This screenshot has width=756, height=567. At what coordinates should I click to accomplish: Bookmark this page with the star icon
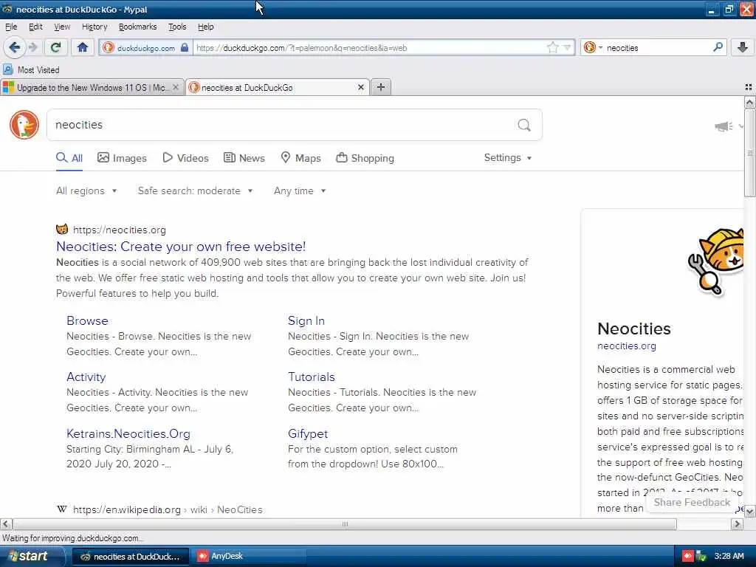(x=552, y=47)
